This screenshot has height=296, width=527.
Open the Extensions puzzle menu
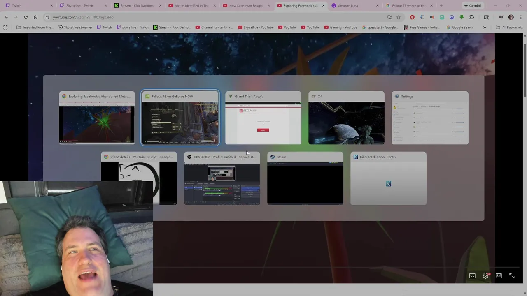click(x=472, y=17)
